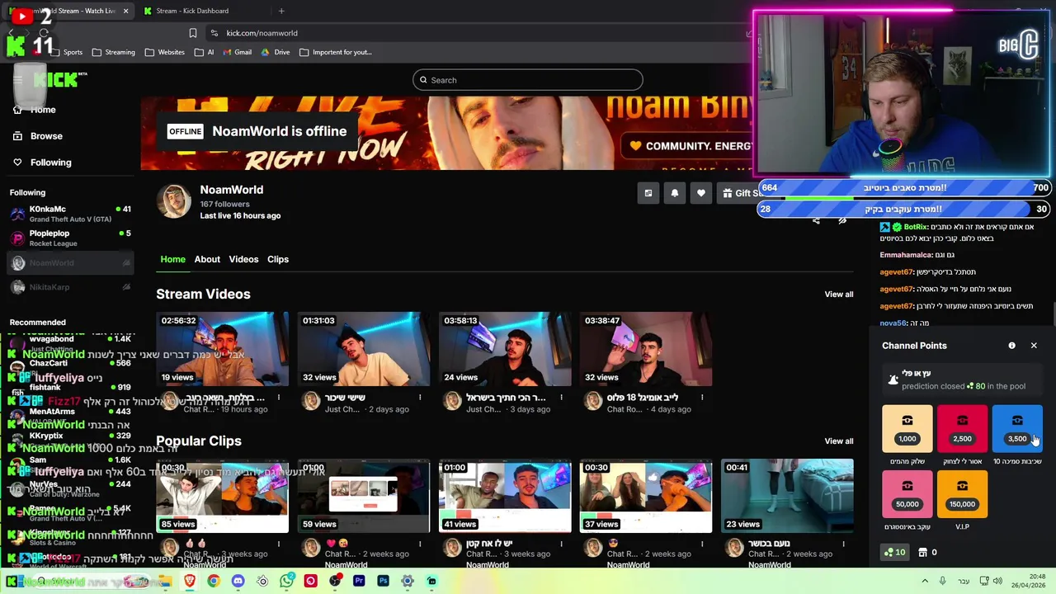This screenshot has height=594, width=1056.
Task: Click the store icon showing 0
Action: 928,552
